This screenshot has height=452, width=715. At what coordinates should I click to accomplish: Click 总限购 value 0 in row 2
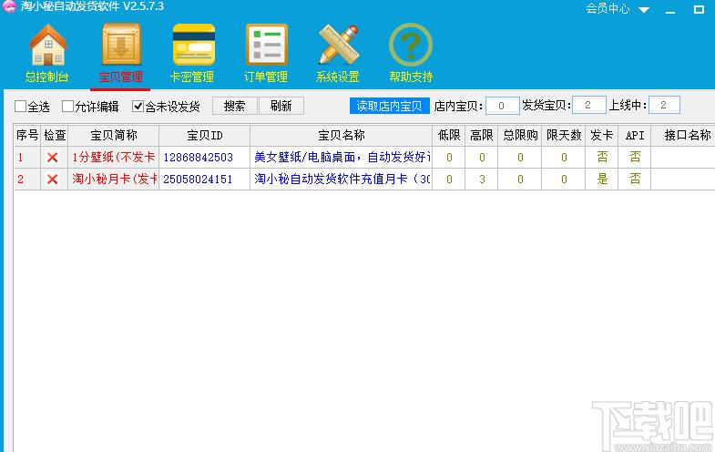pyautogui.click(x=520, y=180)
